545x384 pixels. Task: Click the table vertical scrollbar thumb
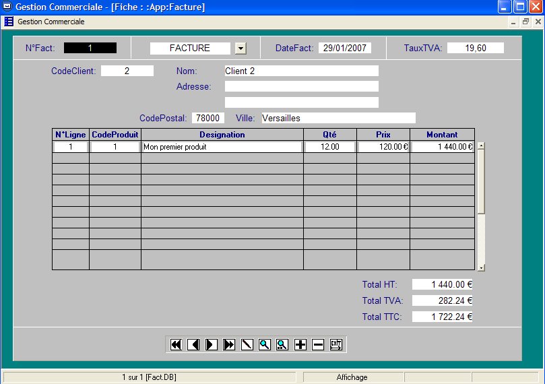click(x=481, y=182)
